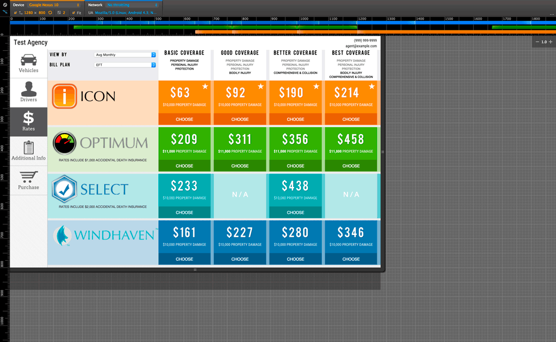The image size is (556, 342).
Task: Click Select $2,000 accidental death note
Action: (103, 207)
